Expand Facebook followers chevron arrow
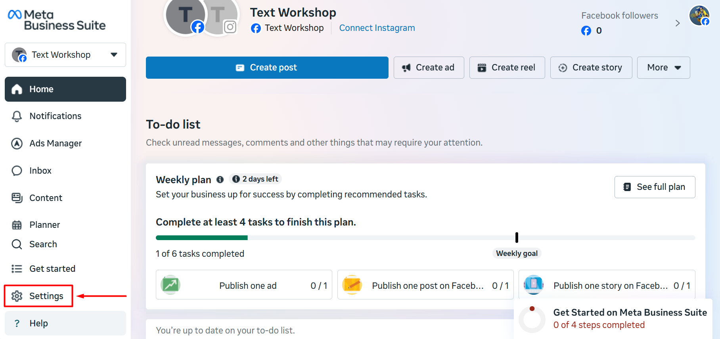720x339 pixels. pyautogui.click(x=678, y=23)
